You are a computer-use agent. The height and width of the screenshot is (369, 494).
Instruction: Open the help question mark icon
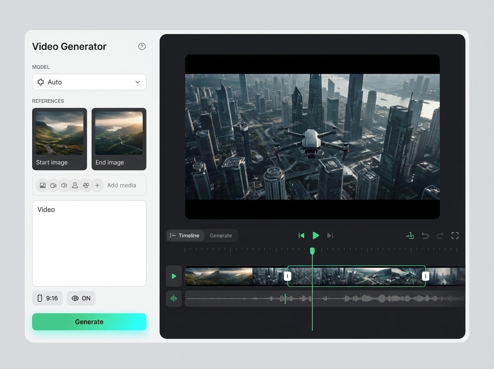point(142,47)
